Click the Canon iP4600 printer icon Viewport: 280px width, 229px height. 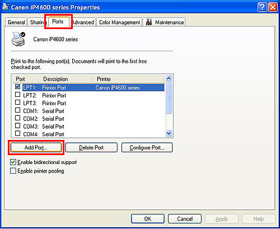coord(18,39)
